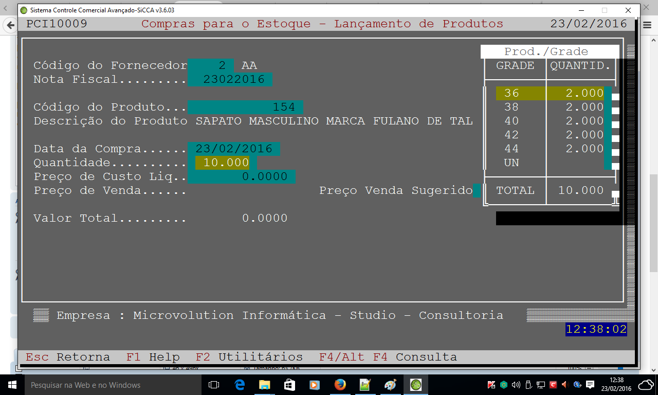Click the QUANTID. column header
The width and height of the screenshot is (658, 395).
point(580,65)
